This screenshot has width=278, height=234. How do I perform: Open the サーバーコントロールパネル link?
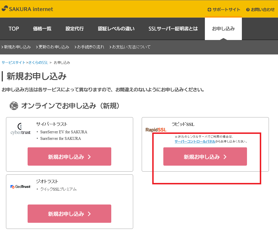(x=195, y=141)
